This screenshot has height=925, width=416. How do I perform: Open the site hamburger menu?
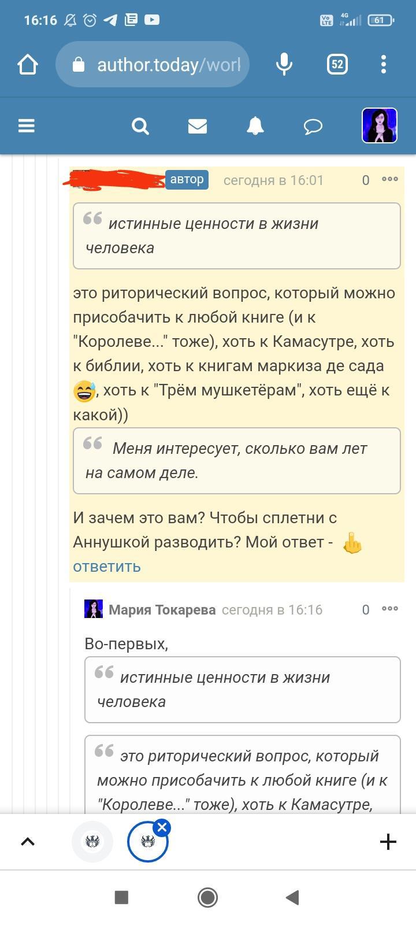tap(27, 125)
